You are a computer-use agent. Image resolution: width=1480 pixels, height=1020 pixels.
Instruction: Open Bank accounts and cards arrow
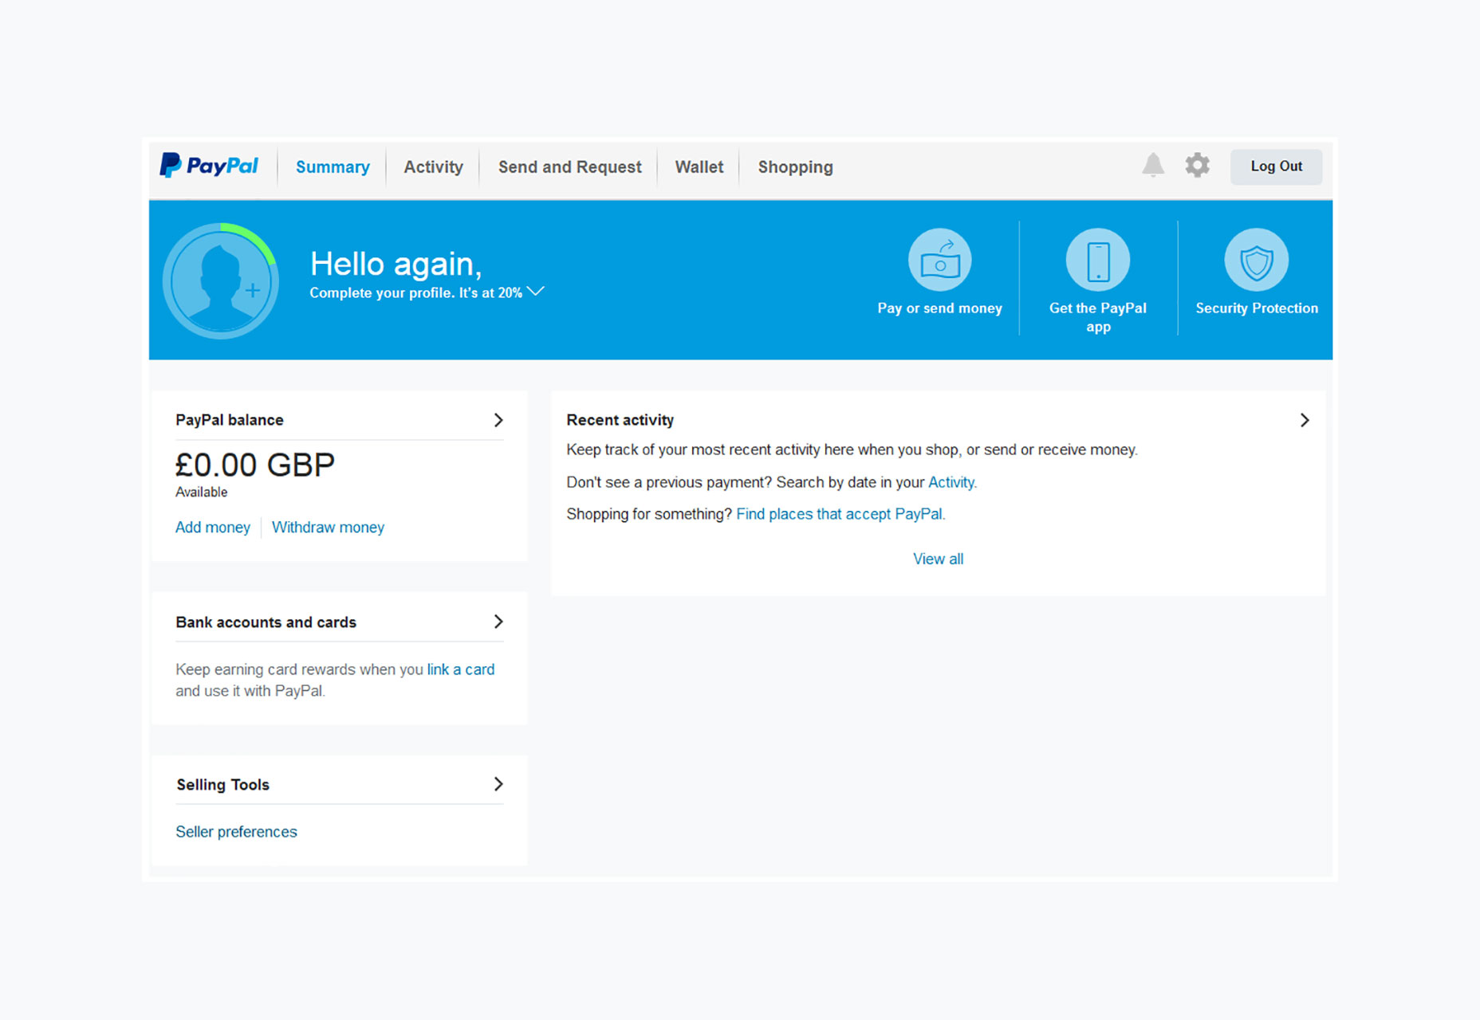point(498,622)
